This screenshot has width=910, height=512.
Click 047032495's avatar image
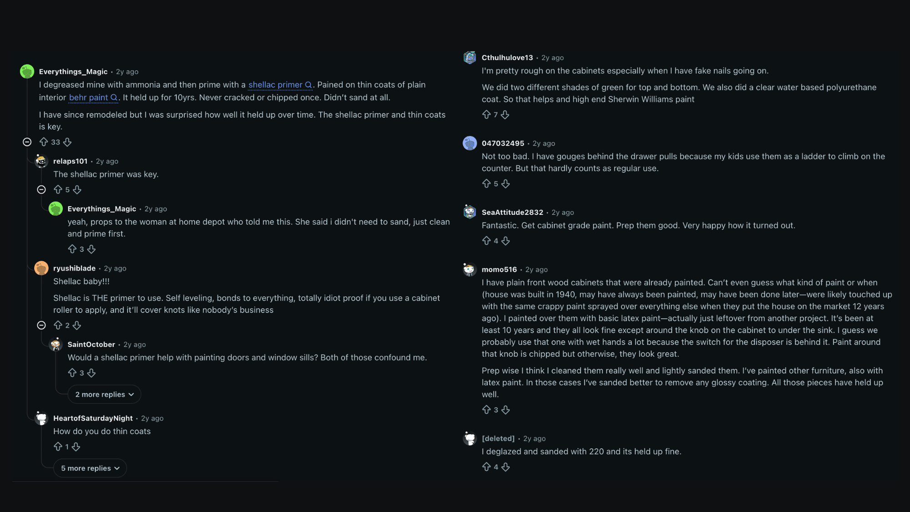point(470,143)
